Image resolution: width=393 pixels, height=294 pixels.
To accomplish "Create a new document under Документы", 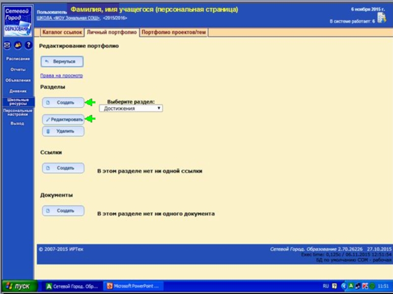I will click(x=63, y=211).
